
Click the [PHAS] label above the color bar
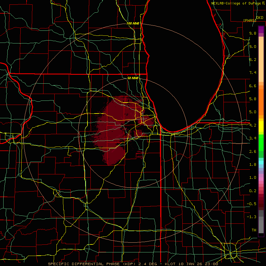pos(250,20)
